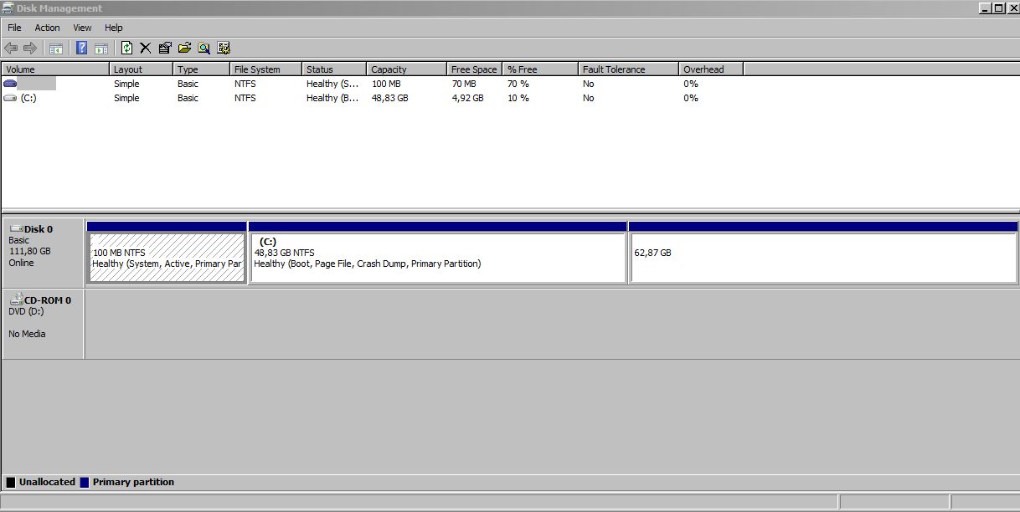1020x512 pixels.
Task: Sort by the Layout column header
Action: (141, 69)
